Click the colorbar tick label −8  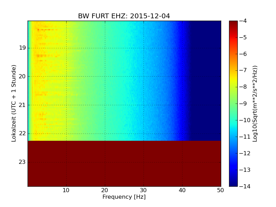[243, 87]
